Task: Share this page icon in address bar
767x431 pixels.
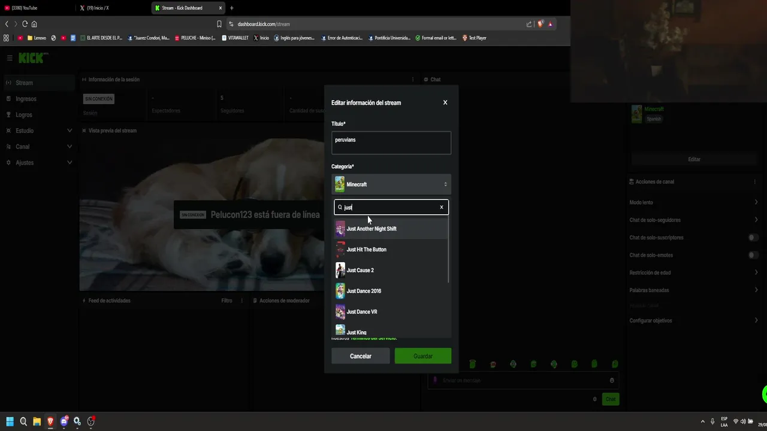Action: [x=529, y=24]
